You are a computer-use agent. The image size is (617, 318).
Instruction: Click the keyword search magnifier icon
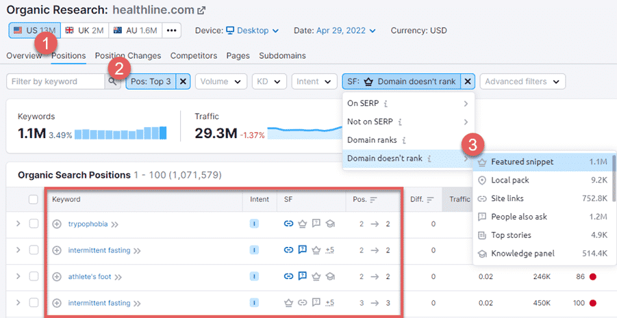coord(112,81)
